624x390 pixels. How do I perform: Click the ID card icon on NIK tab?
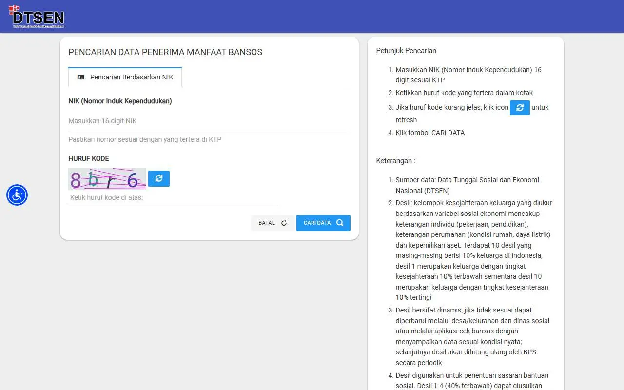coord(81,77)
